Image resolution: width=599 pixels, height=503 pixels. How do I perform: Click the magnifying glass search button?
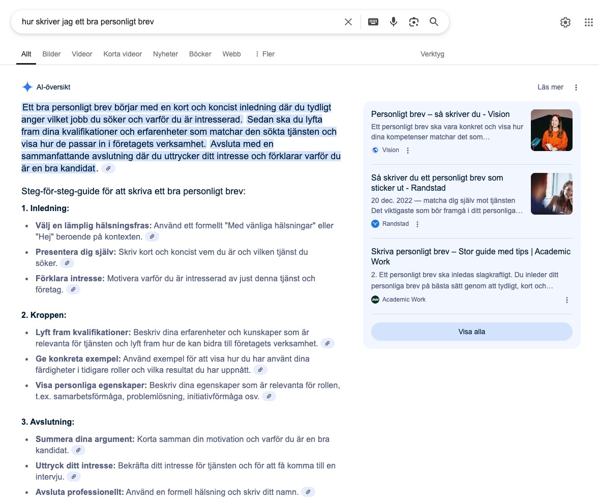tap(434, 22)
